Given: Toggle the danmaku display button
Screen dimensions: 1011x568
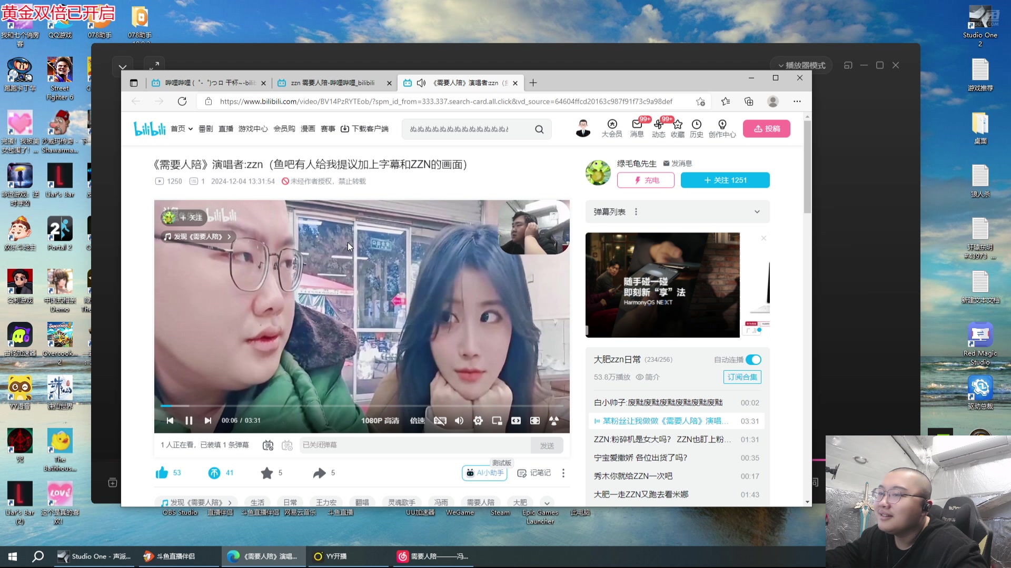Looking at the screenshot, I should click(268, 445).
